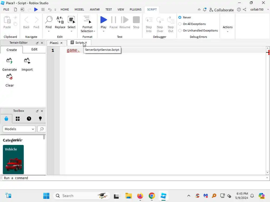Switch to the TEST ribbon tab

coord(109,9)
